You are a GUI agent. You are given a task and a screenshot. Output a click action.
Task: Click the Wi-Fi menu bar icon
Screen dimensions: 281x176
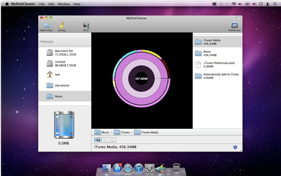click(234, 4)
